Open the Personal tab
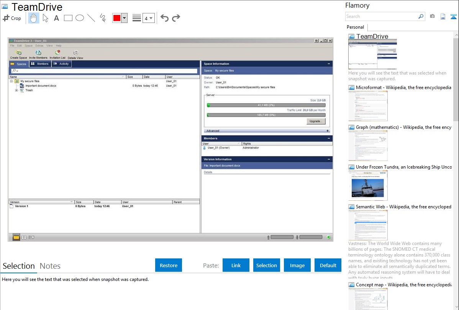The height and width of the screenshot is (310, 459). (355, 27)
